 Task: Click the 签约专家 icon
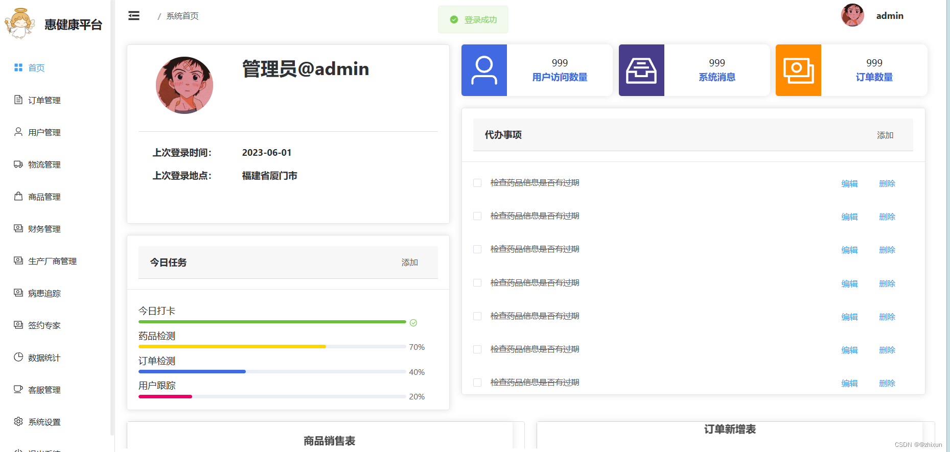coord(18,325)
